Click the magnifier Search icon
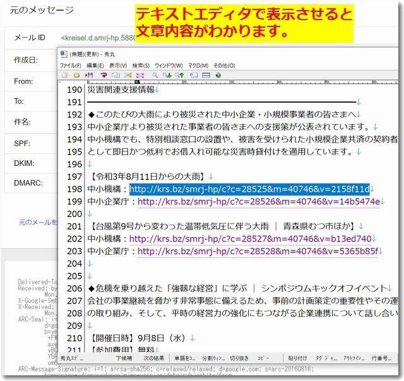Screen dimensions: 404x381 [155, 75]
